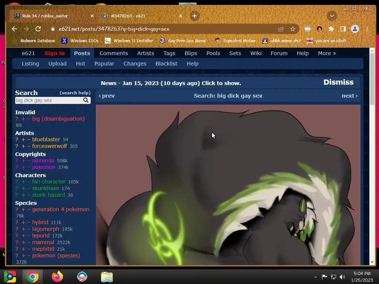Expand the More » site menu
379x284 pixels.
point(327,53)
